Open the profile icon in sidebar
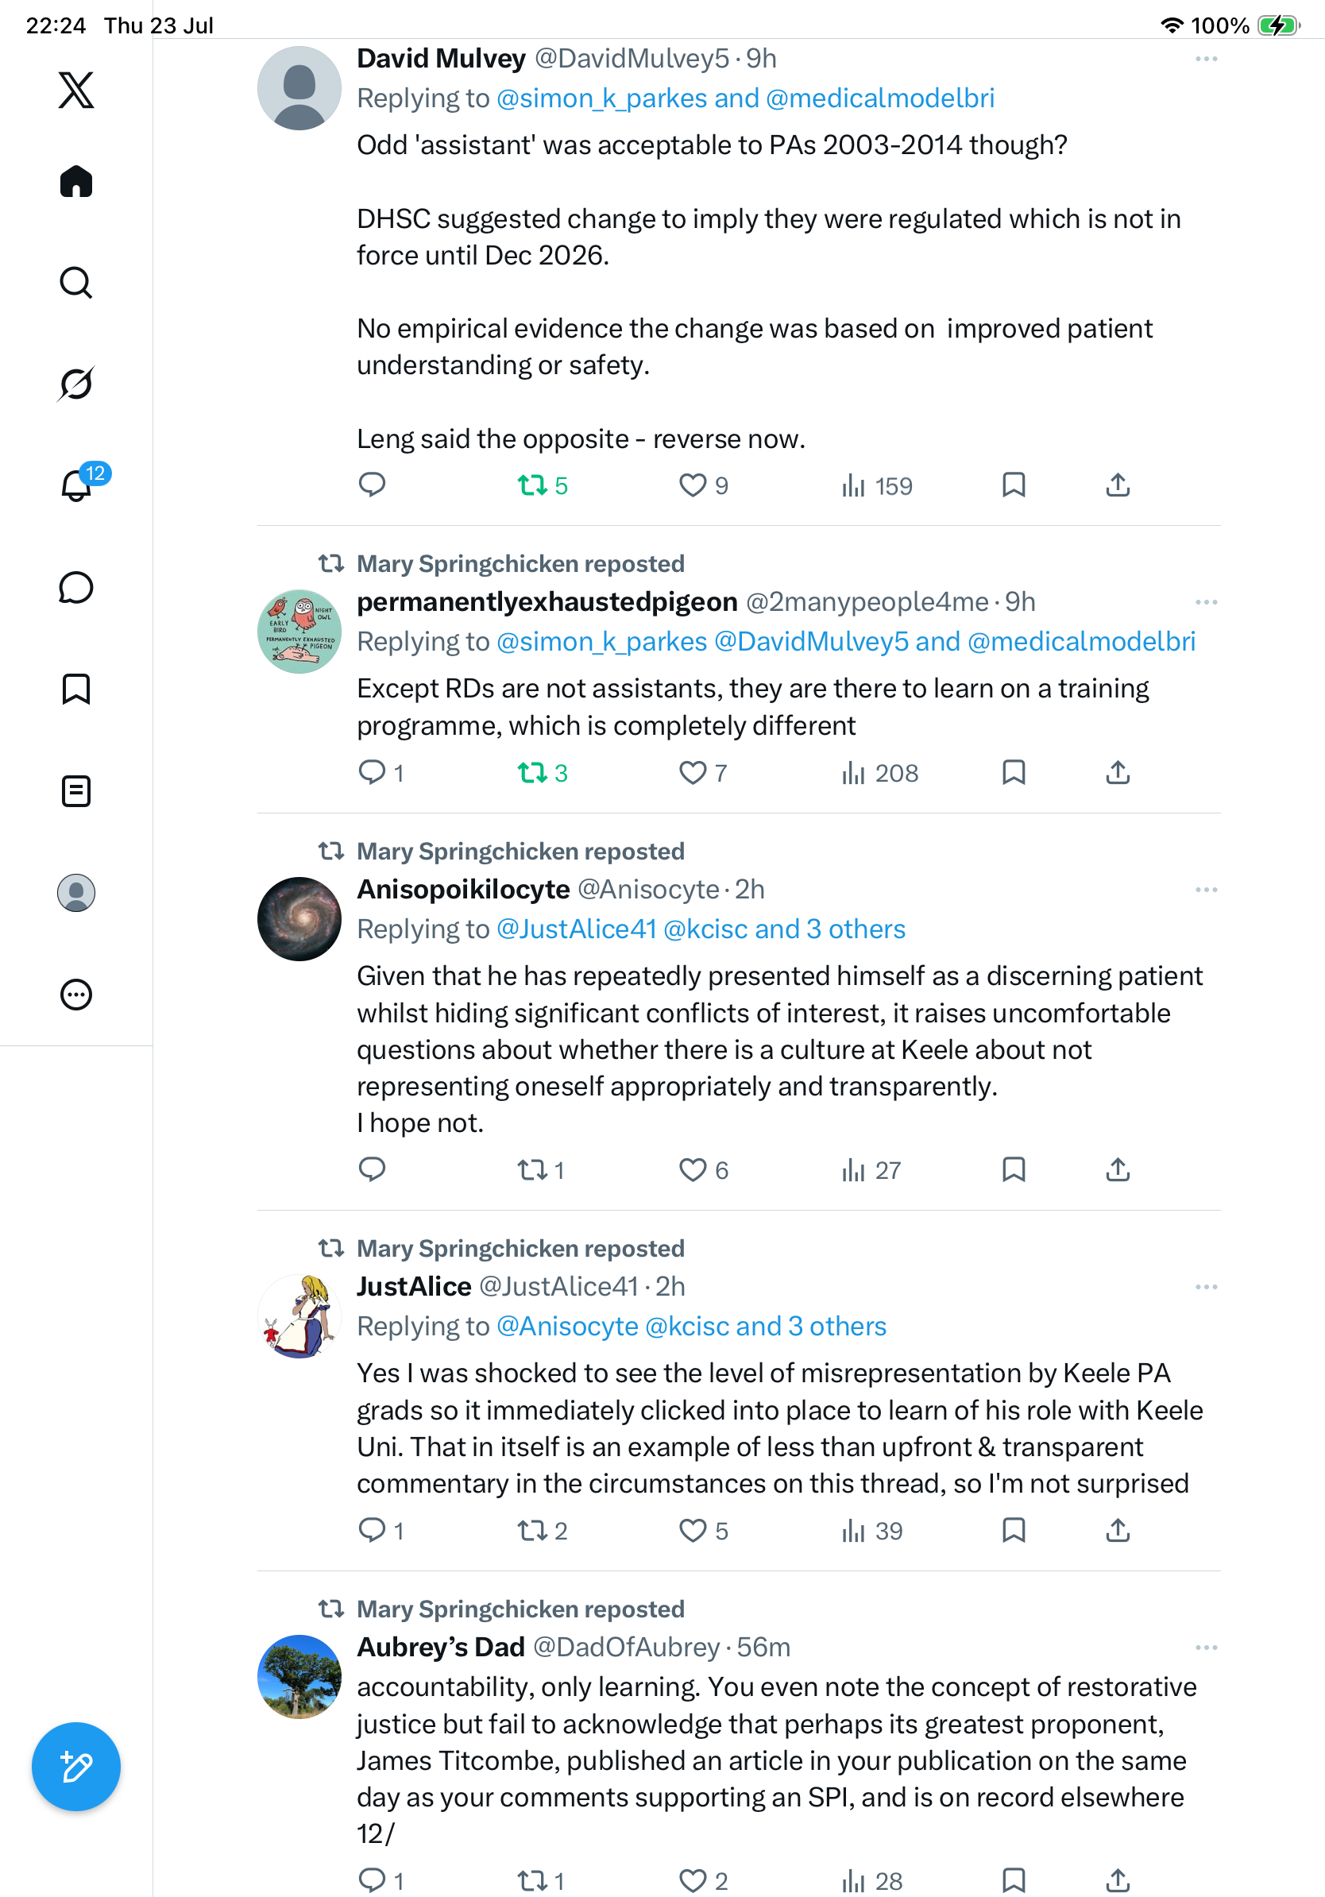The image size is (1325, 1897). pyautogui.click(x=76, y=893)
